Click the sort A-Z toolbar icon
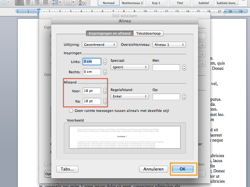 pyautogui.click(x=82, y=2)
